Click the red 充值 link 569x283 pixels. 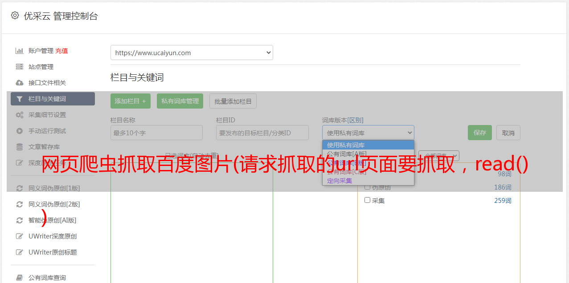[61, 51]
